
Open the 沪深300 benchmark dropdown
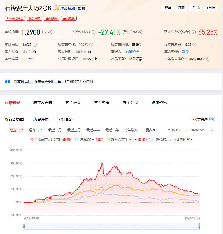(x=93, y=140)
